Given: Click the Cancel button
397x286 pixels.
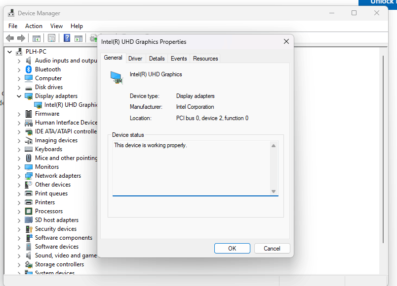Looking at the screenshot, I should click(x=272, y=249).
